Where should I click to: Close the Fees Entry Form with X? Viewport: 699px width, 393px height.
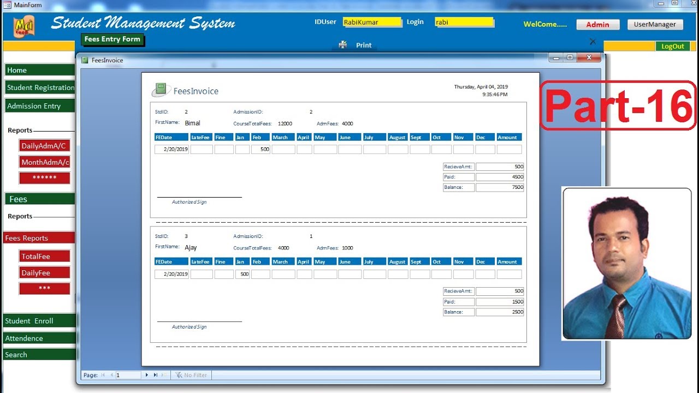click(593, 41)
